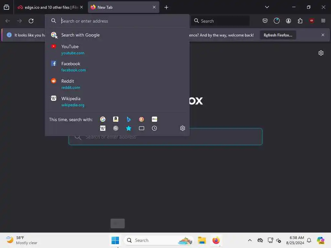Switch to the edge.ico files tab
This screenshot has width=331, height=248.
50,7
